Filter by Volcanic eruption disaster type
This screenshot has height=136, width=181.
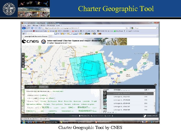pos(87,104)
